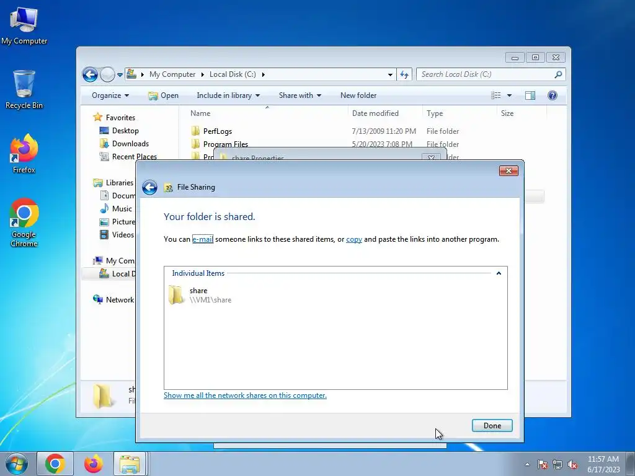Open the Include in library dropdown
Screen dimensions: 635x476
pos(228,95)
